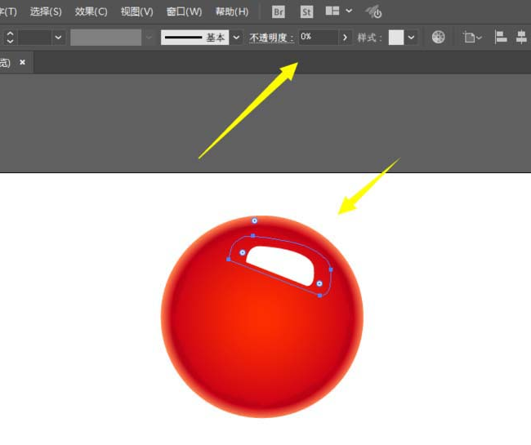This screenshot has height=445, width=531.
Task: Click the left anchor point of highlight path
Action: coord(229,259)
